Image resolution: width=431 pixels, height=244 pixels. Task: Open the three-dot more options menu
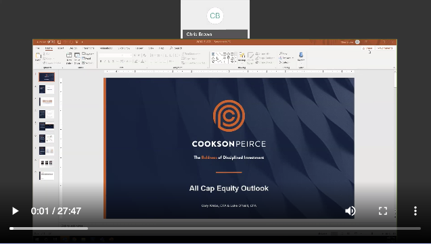(x=415, y=211)
